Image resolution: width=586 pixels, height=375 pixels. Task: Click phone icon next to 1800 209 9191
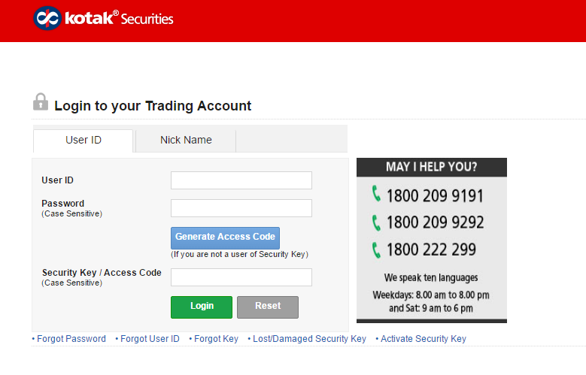(376, 195)
